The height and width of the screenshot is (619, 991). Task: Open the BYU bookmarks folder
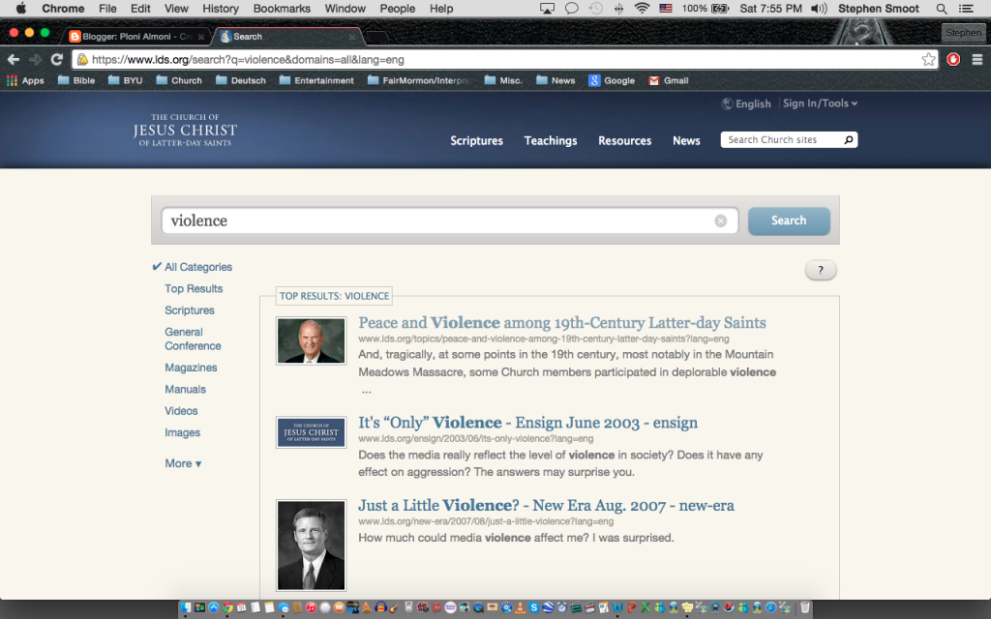click(125, 80)
